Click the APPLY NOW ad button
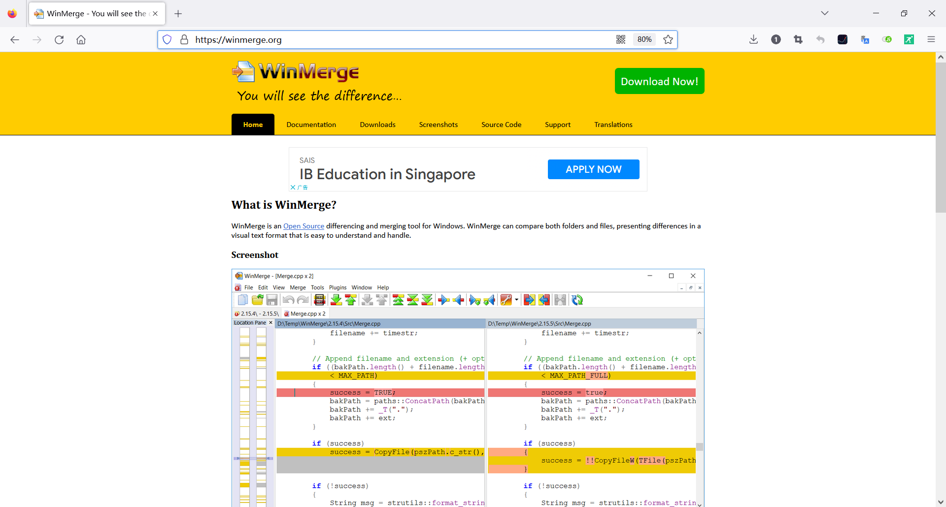The width and height of the screenshot is (946, 507). 593,169
